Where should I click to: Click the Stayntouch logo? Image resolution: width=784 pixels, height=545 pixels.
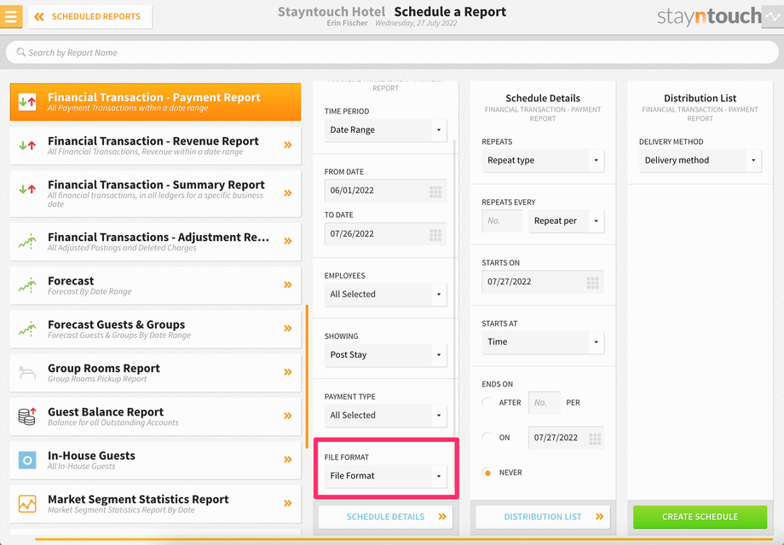[x=709, y=16]
